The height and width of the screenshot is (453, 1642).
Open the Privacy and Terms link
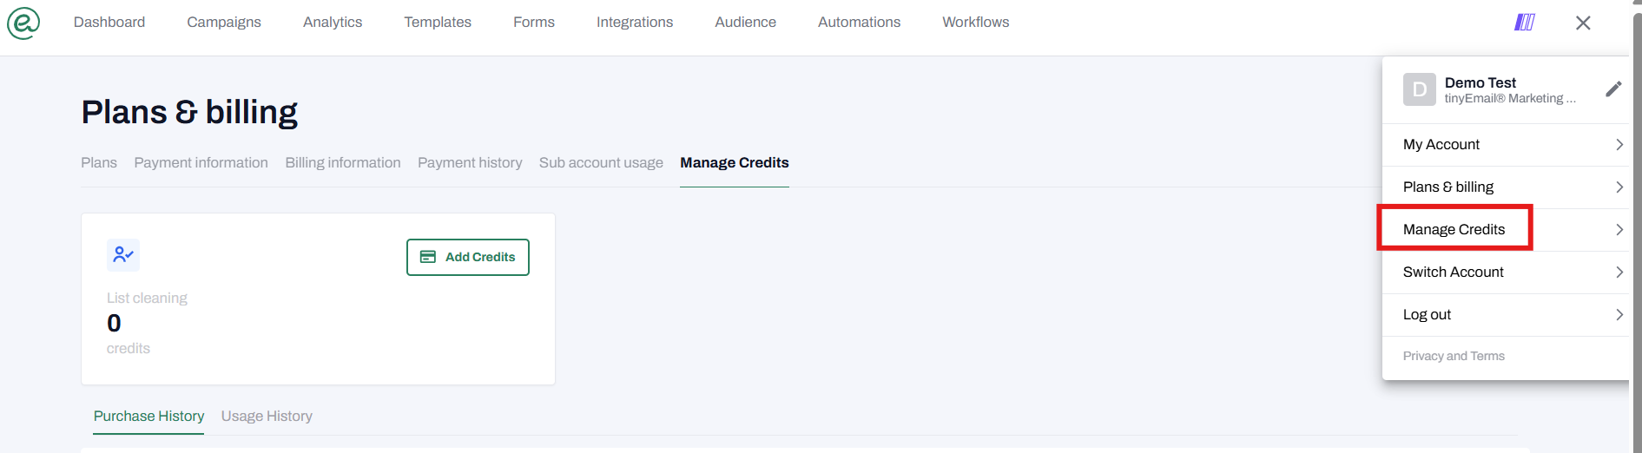[x=1454, y=357]
